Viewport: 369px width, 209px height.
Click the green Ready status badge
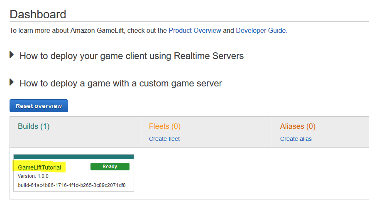(x=110, y=167)
